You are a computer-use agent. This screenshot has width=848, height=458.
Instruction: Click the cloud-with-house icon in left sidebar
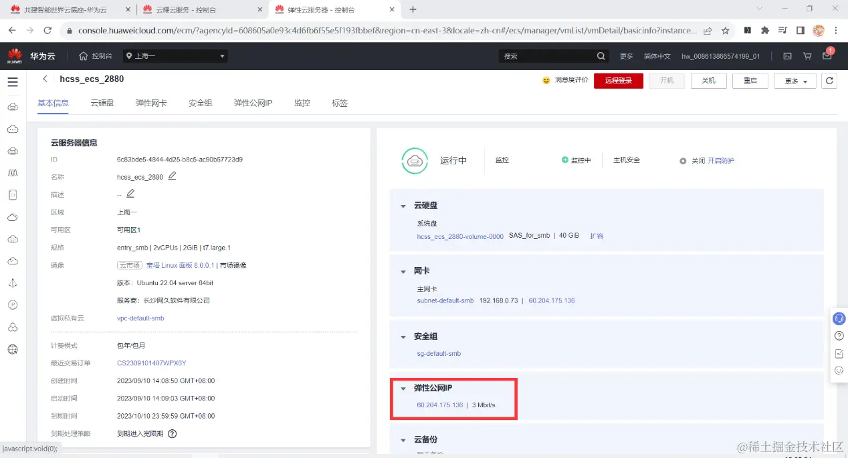13,239
